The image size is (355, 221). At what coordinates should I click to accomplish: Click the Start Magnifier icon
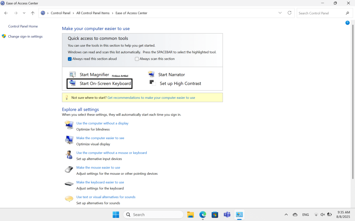[x=72, y=75]
